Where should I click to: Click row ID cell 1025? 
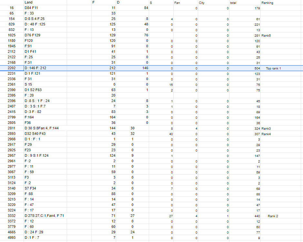click(12, 35)
